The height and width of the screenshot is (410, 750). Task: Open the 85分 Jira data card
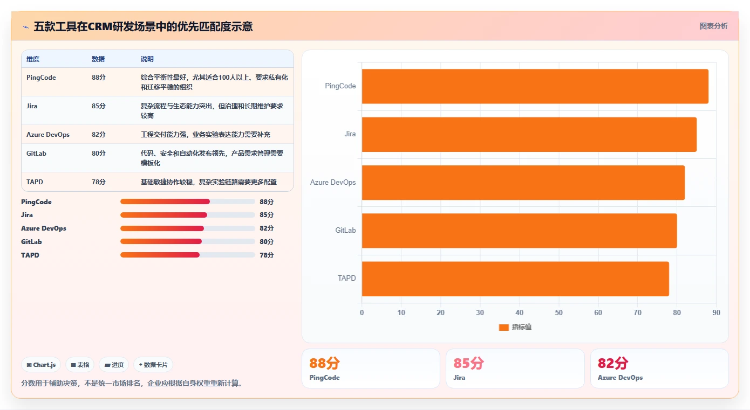coord(515,369)
